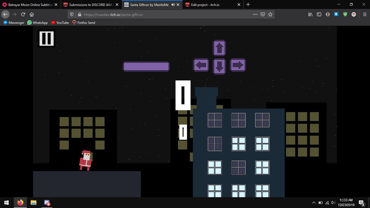The image size is (370, 208).
Task: Open the Firefox hamburger menu
Action: pyautogui.click(x=365, y=14)
